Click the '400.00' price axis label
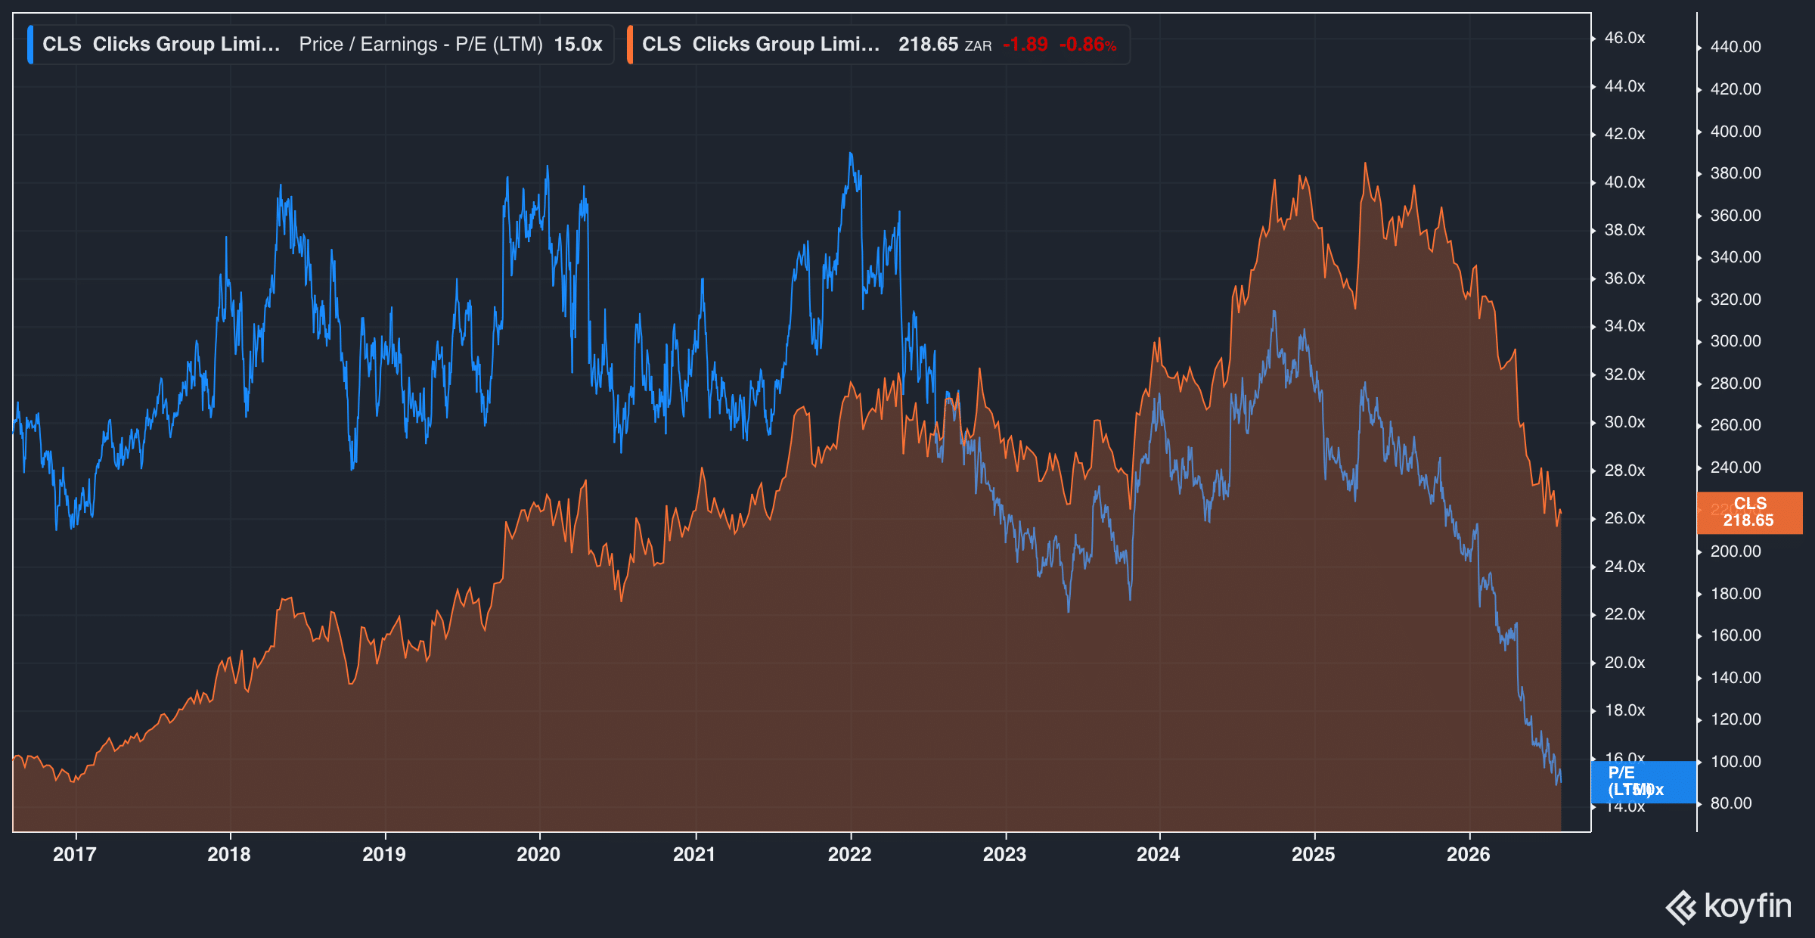 coord(1736,132)
